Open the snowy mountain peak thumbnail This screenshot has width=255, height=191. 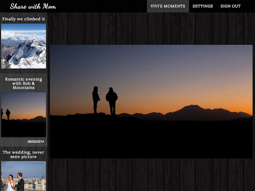click(23, 46)
